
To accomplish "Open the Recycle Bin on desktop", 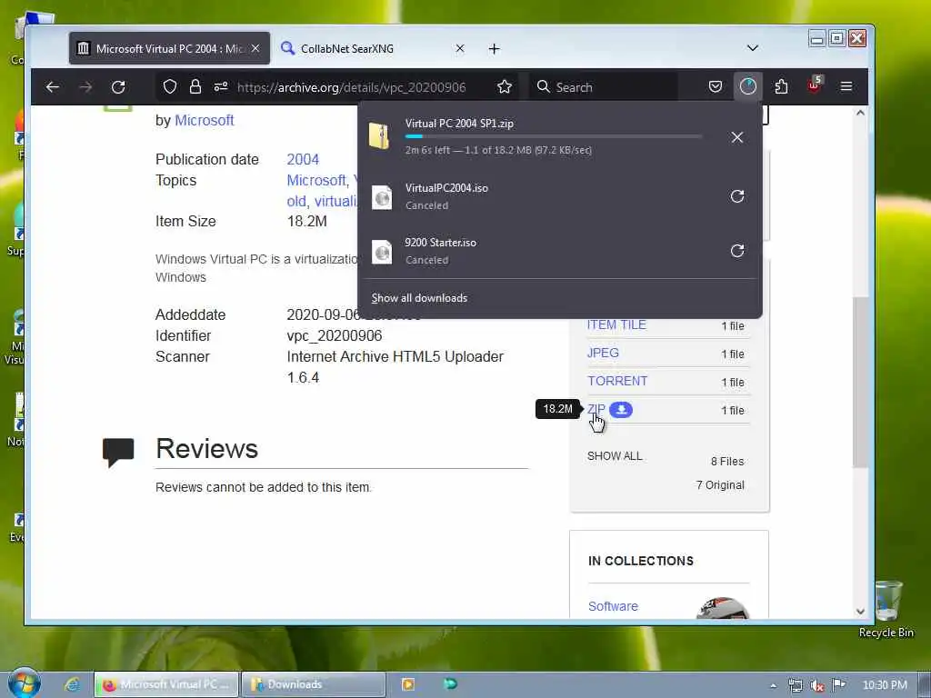I will (886, 608).
